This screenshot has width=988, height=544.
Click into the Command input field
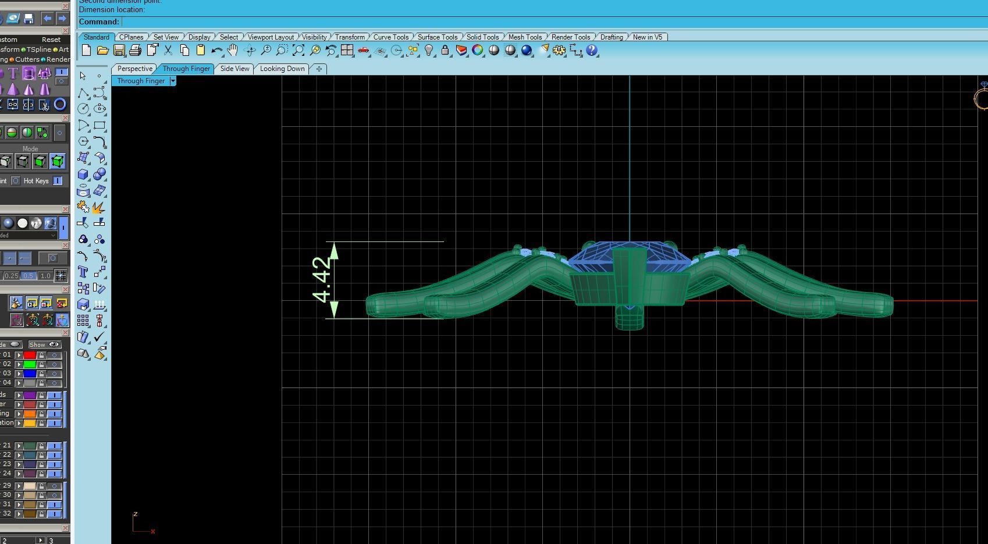pyautogui.click(x=553, y=22)
